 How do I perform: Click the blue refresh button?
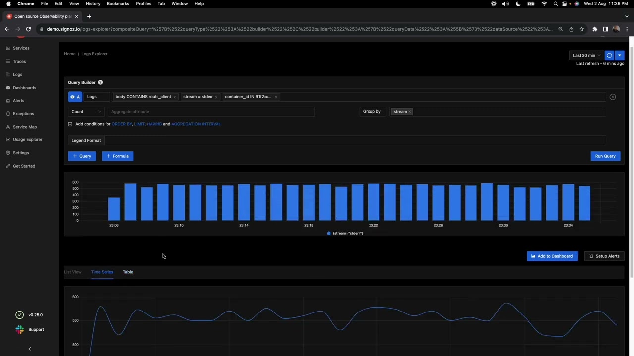609,55
